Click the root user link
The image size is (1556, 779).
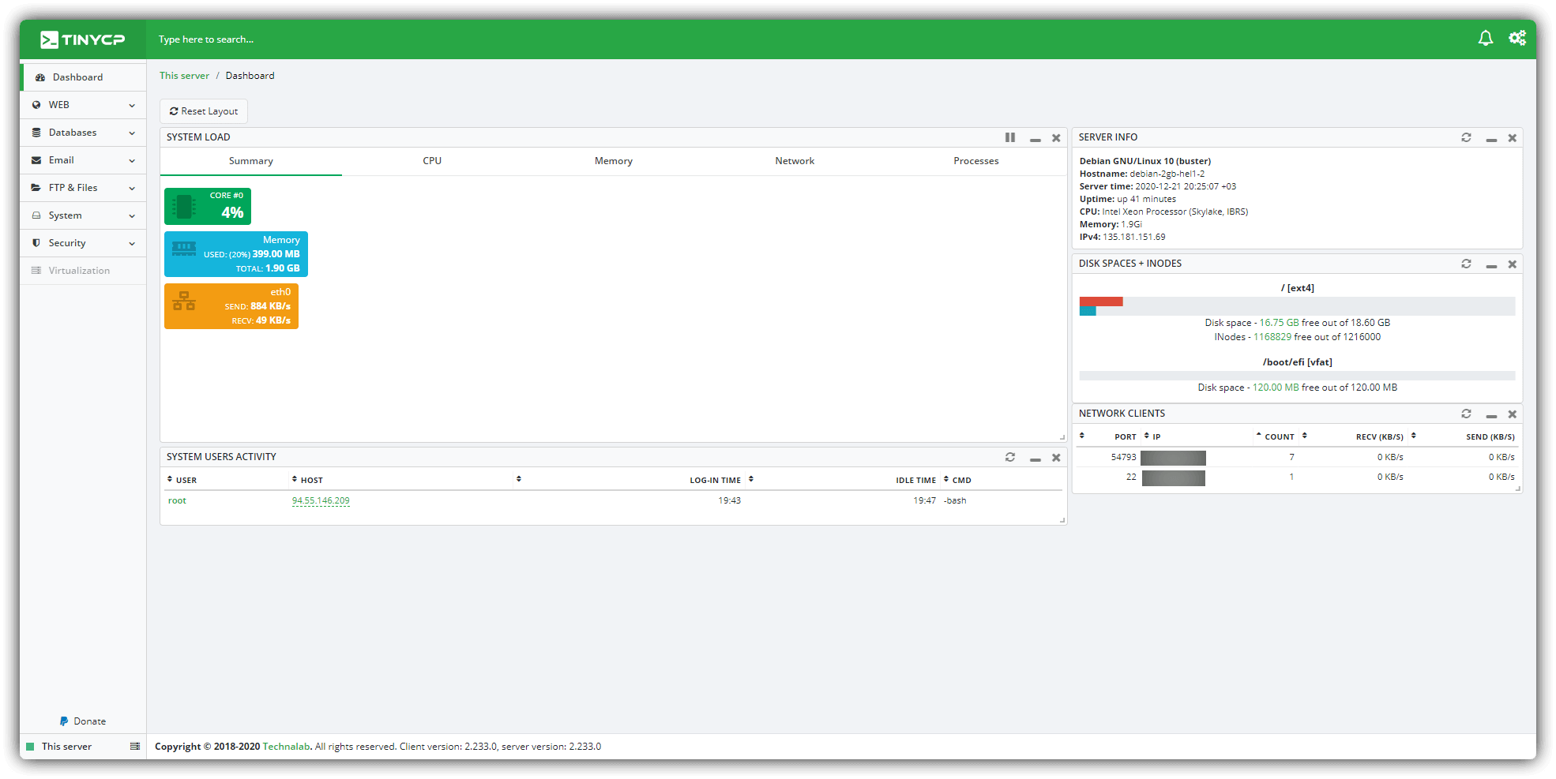[x=177, y=500]
